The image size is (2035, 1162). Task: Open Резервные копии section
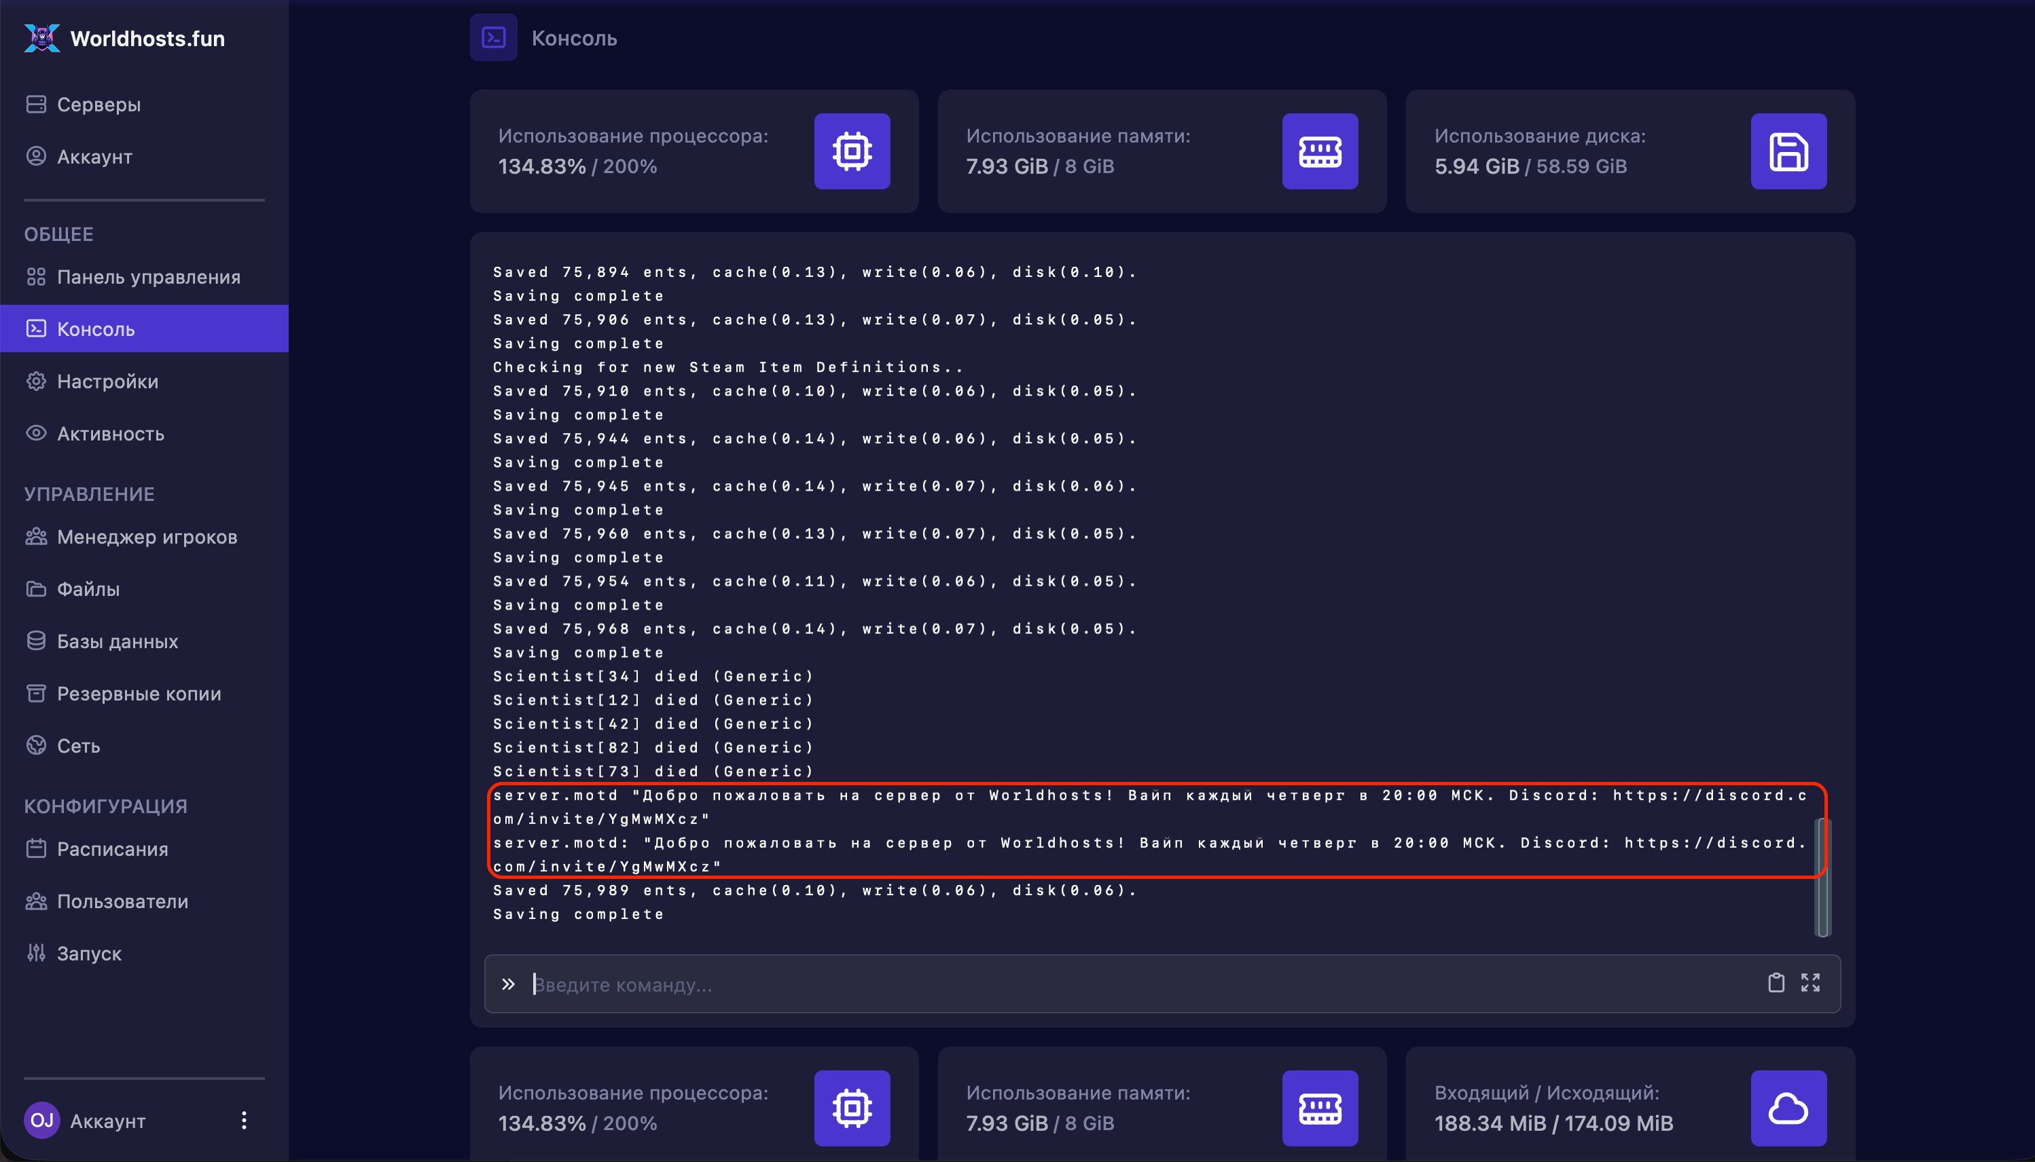pos(144,694)
